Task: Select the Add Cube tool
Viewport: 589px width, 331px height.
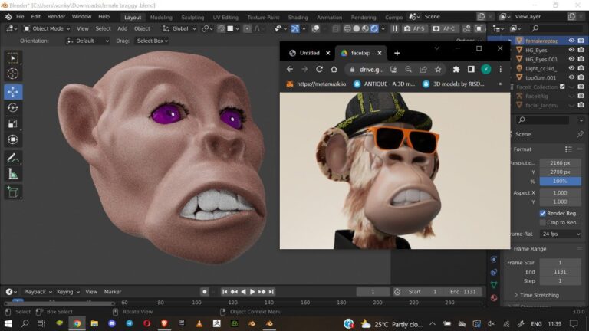Action: pyautogui.click(x=13, y=192)
